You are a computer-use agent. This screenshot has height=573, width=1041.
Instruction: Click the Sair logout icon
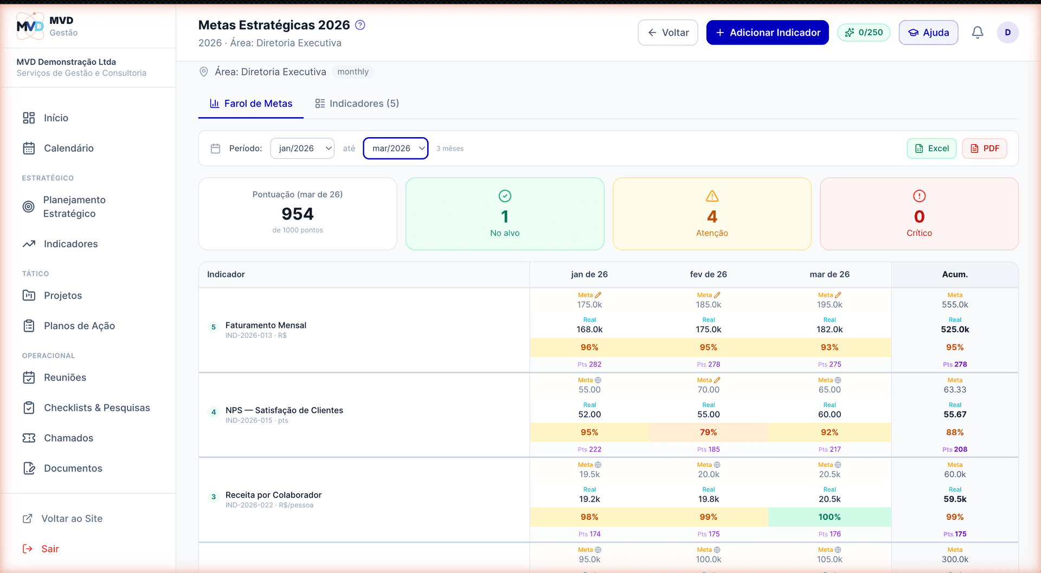point(28,549)
